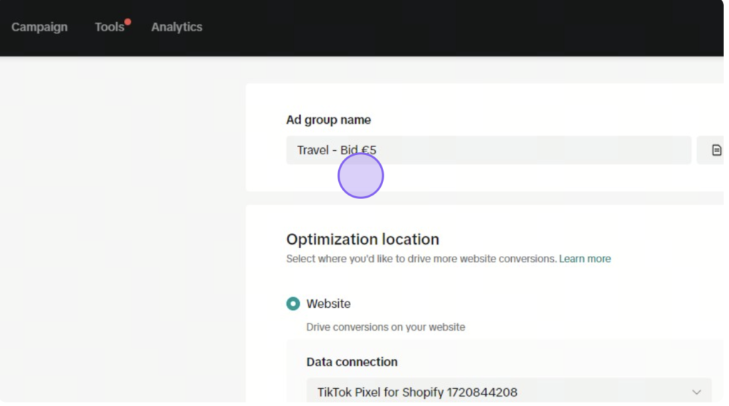Open the Campaign tab in top navigation
This screenshot has height=406, width=729.
tap(40, 27)
